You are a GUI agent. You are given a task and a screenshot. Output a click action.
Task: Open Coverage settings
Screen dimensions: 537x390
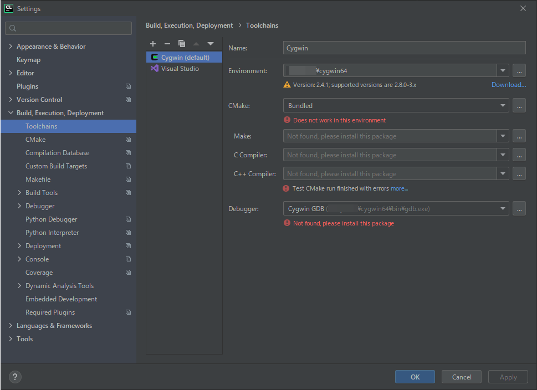point(39,273)
